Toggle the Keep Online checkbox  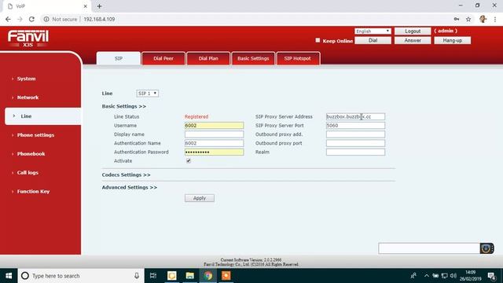point(318,40)
